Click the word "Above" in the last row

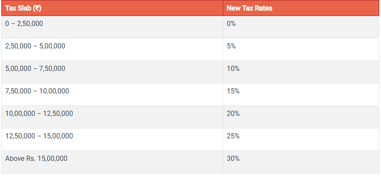point(14,158)
